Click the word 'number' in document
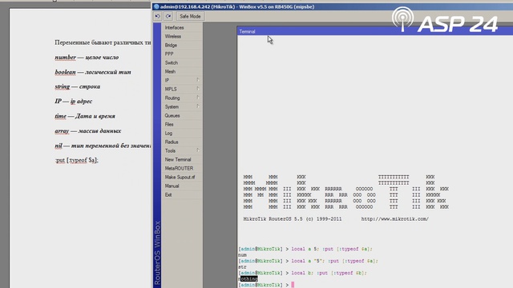513x288 pixels. click(x=66, y=58)
